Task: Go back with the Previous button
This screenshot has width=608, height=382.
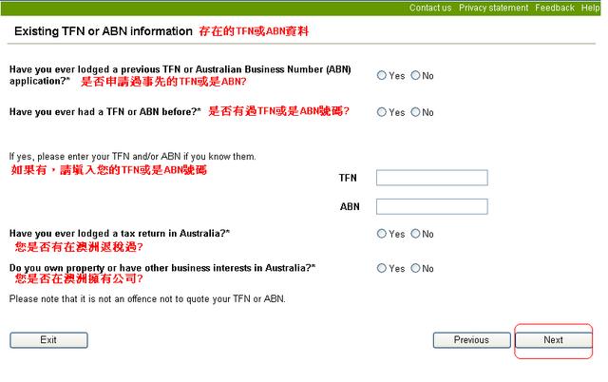Action: [471, 340]
